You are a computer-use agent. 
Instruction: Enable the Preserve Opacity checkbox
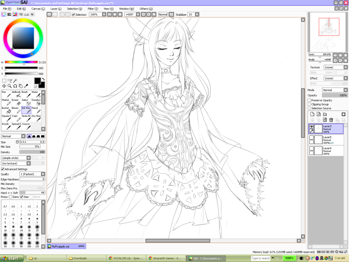pyautogui.click(x=309, y=100)
